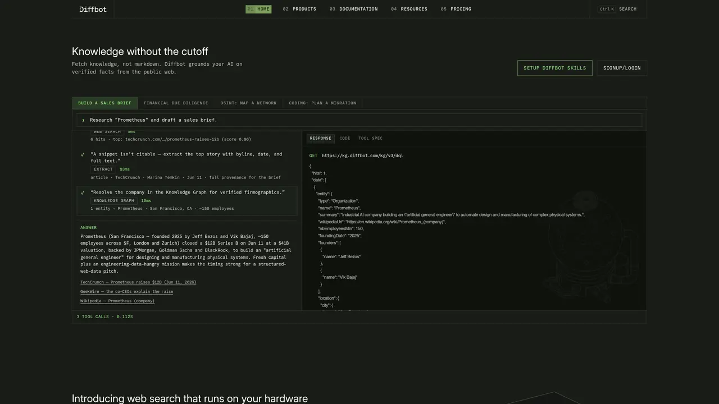719x404 pixels.
Task: Click the Knowledge Graph tool badge
Action: [x=114, y=200]
